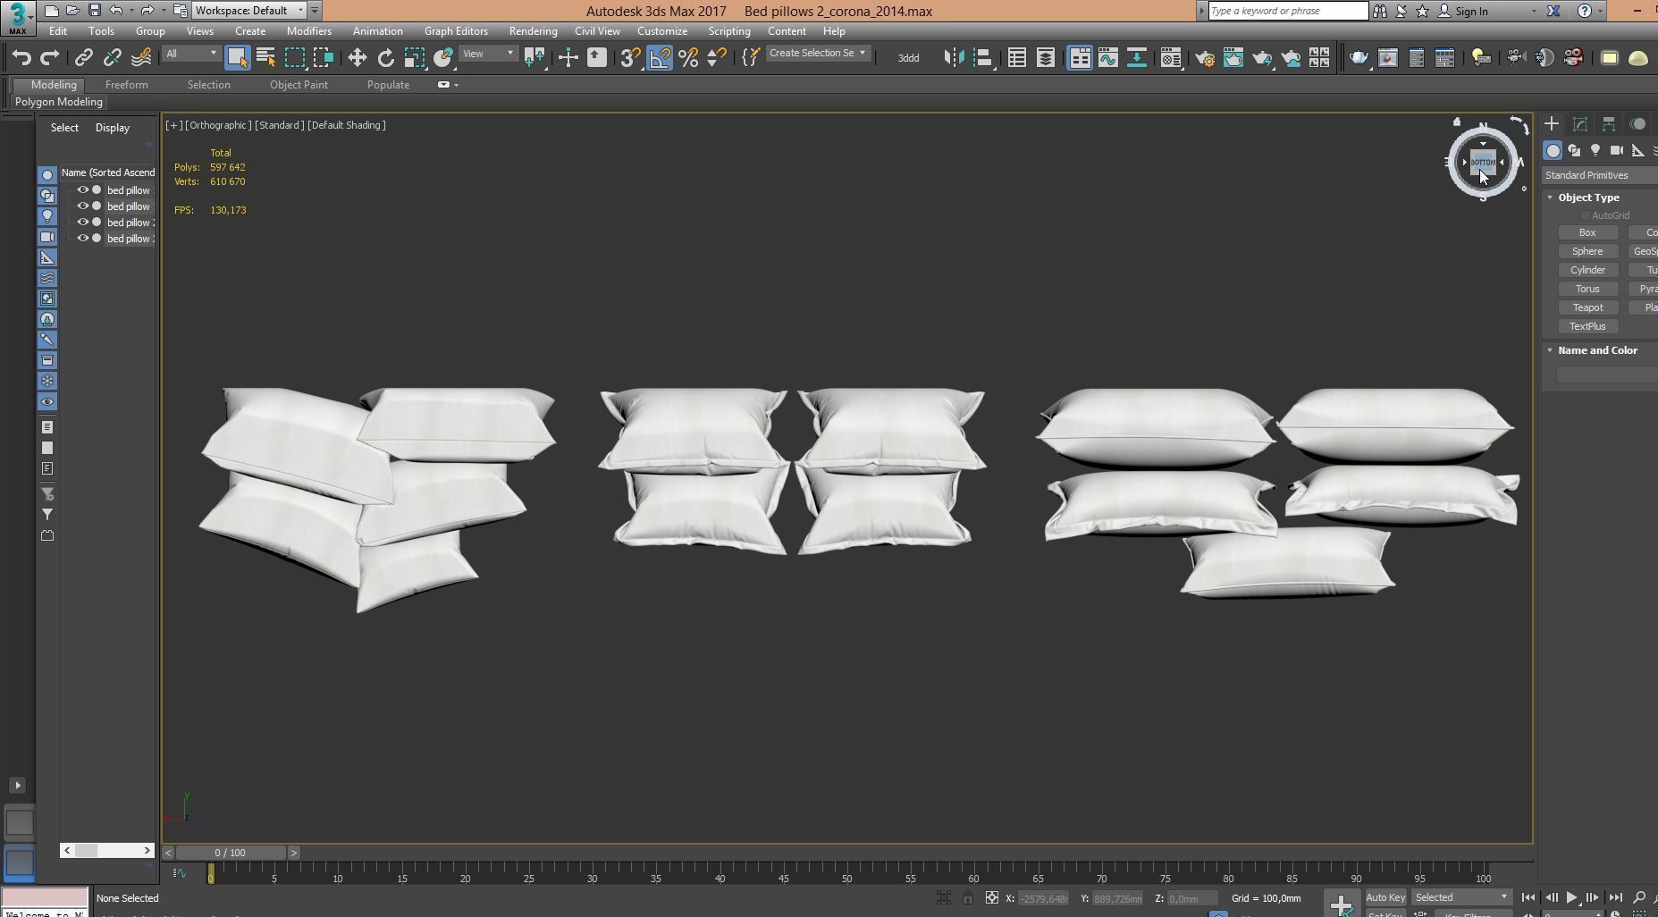Click the TextPlus button
Viewport: 1658px width, 917px height.
[1587, 326]
